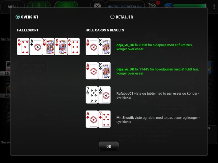Screen dimensions: 218x163
Task: Select the Oversigt radio button
Action: [18, 17]
